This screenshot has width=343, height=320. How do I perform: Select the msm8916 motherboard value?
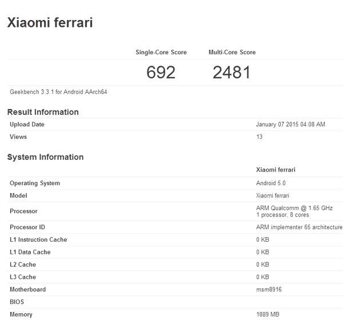pyautogui.click(x=269, y=290)
